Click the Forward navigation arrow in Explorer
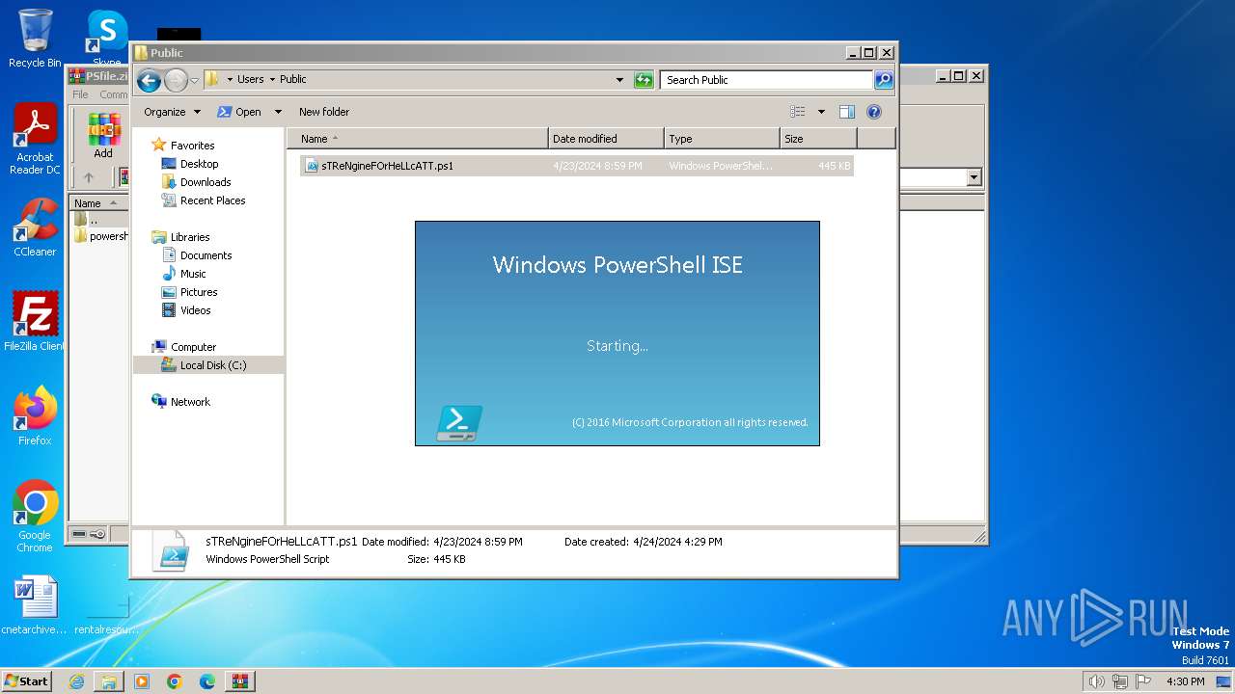 tap(176, 80)
